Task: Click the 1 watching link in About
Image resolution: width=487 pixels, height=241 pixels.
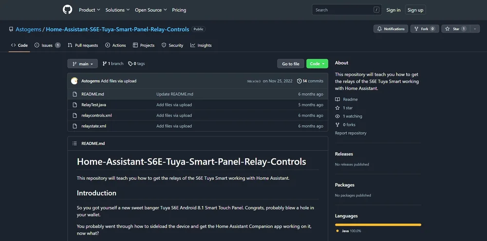Action: 349,116
